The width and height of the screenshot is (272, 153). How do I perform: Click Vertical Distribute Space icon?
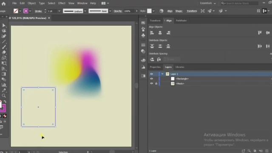click(152, 59)
